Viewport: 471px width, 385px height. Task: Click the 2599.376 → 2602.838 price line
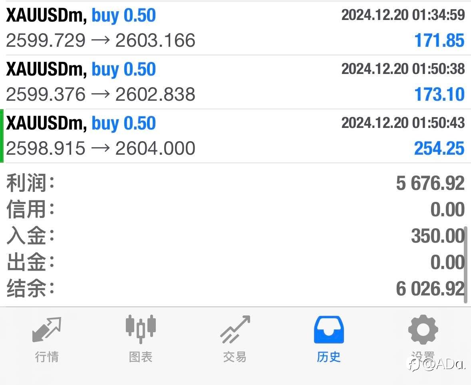[x=101, y=95]
